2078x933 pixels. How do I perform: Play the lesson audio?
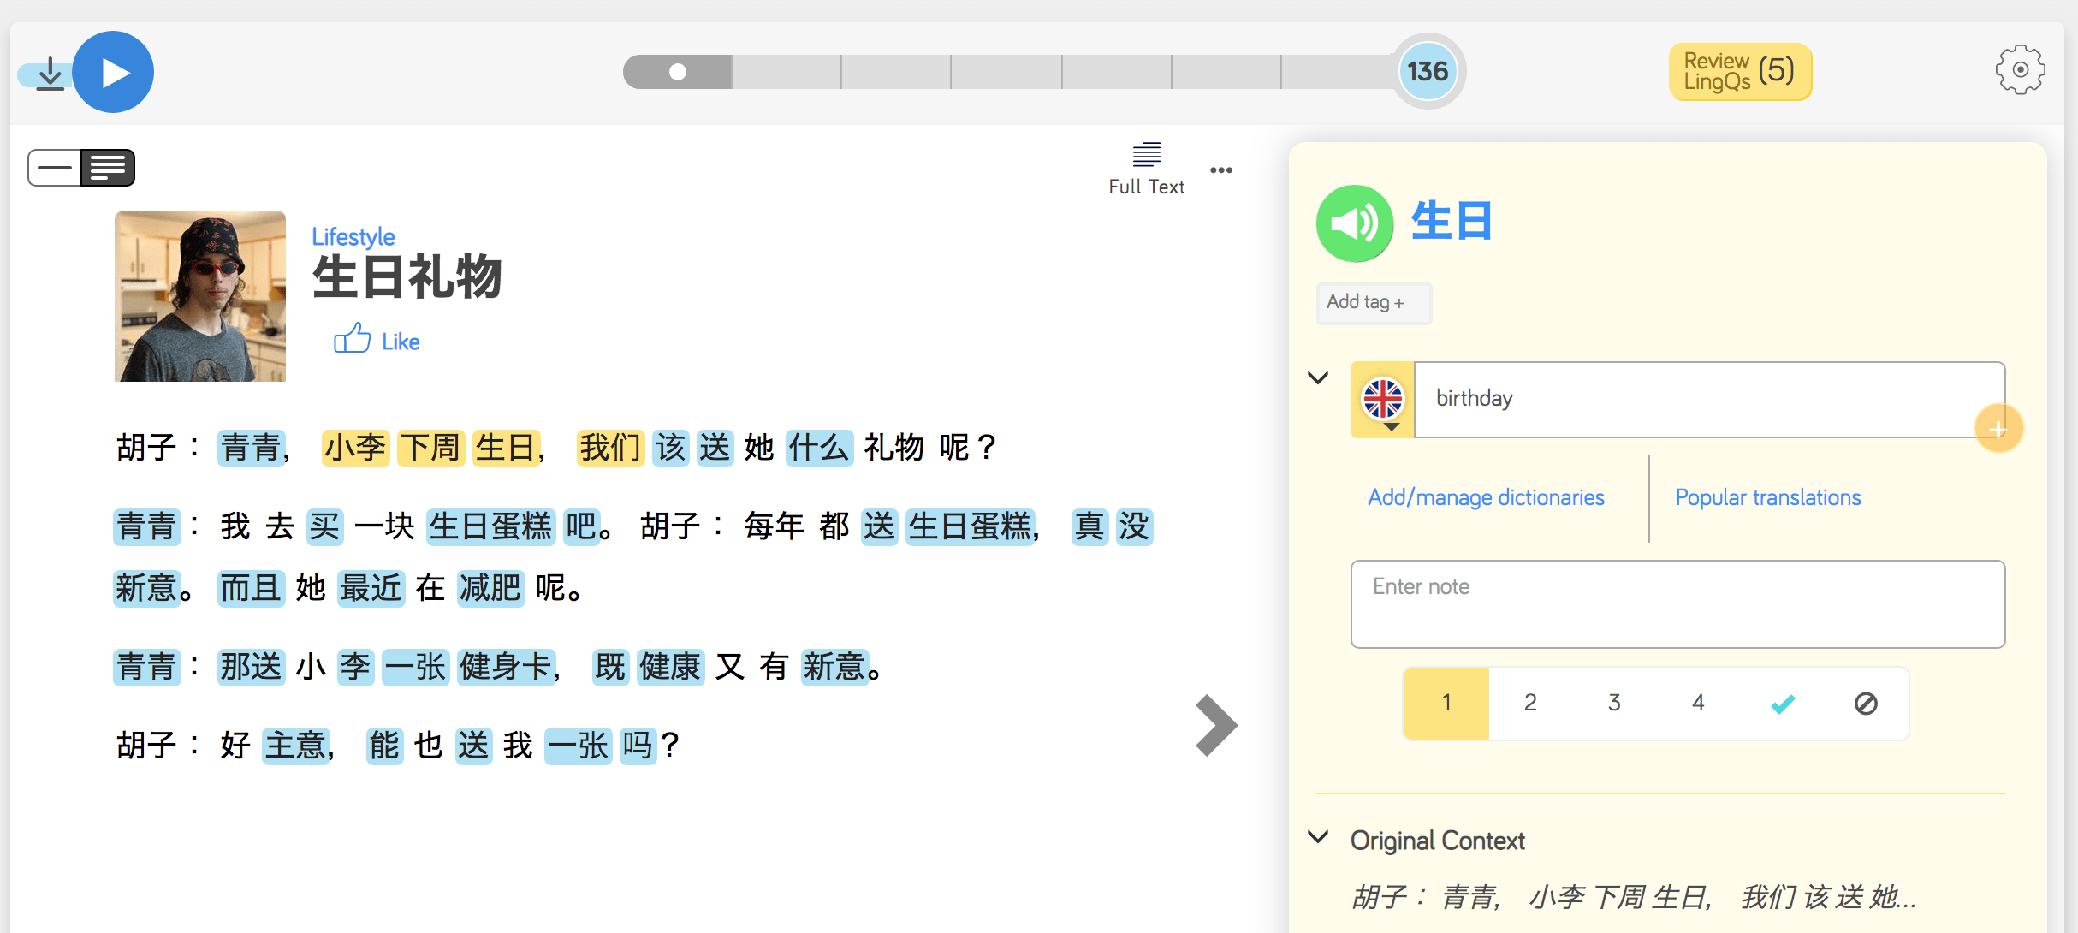point(113,73)
